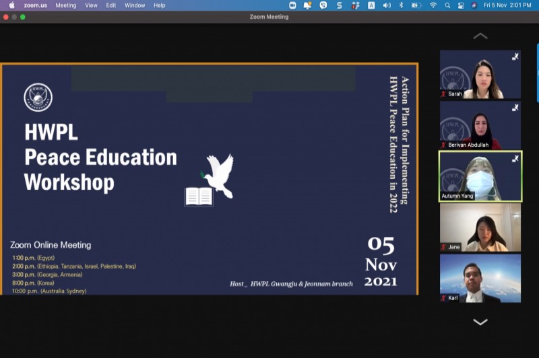Toggle the Bluetooth menu bar icon
This screenshot has height=358, width=539.
tap(401, 5)
